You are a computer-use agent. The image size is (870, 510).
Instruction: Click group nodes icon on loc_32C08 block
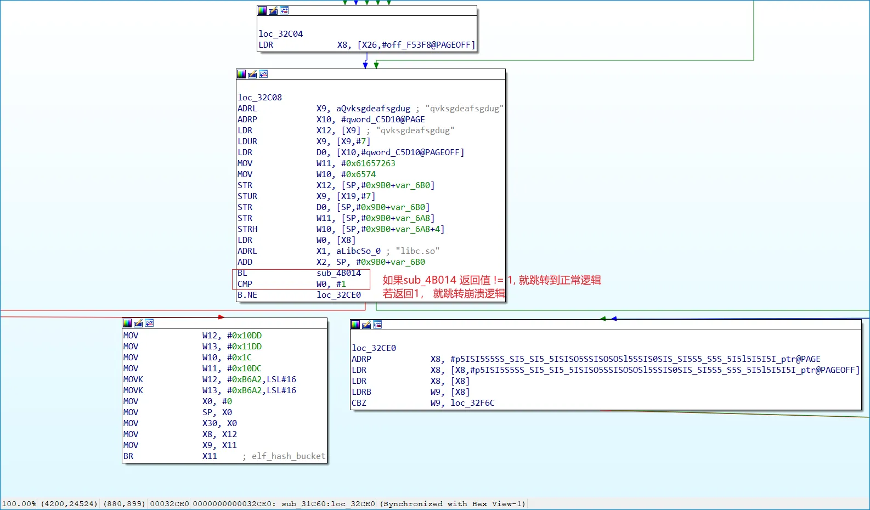[x=263, y=74]
